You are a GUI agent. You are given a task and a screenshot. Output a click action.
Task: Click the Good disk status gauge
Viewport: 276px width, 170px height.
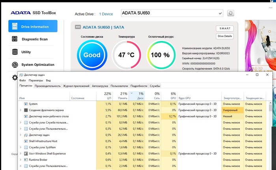[x=92, y=55]
